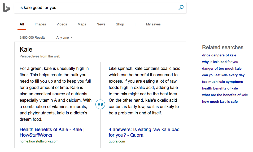Click related search how much kale is safe
This screenshot has height=152, width=253.
220,101
